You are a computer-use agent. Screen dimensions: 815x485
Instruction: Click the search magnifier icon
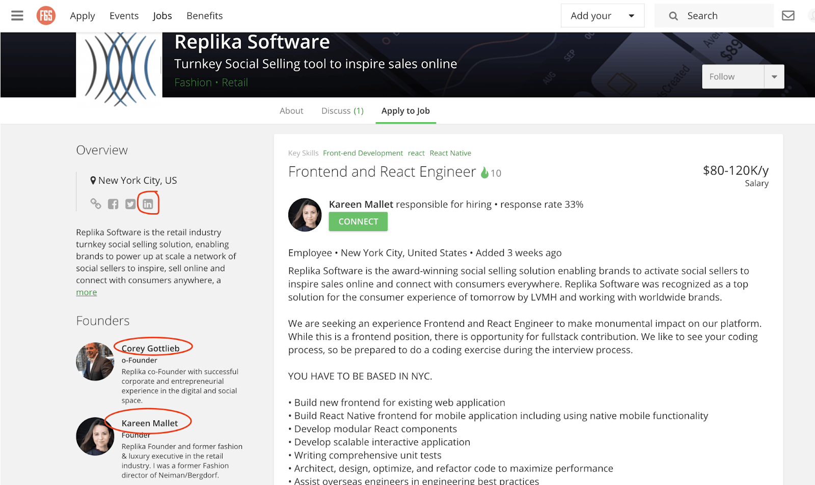(x=673, y=16)
